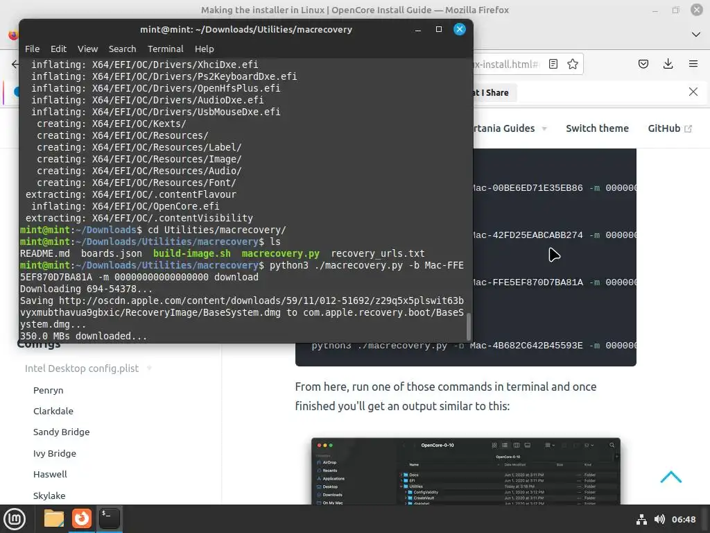710x533 pixels.
Task: Click Mac-42FD25EABCABB274 in the code block
Action: pos(527,235)
